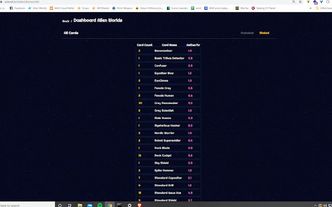Select the ExoGloves card row
Viewport: 332px width, 207px height.
(168, 81)
